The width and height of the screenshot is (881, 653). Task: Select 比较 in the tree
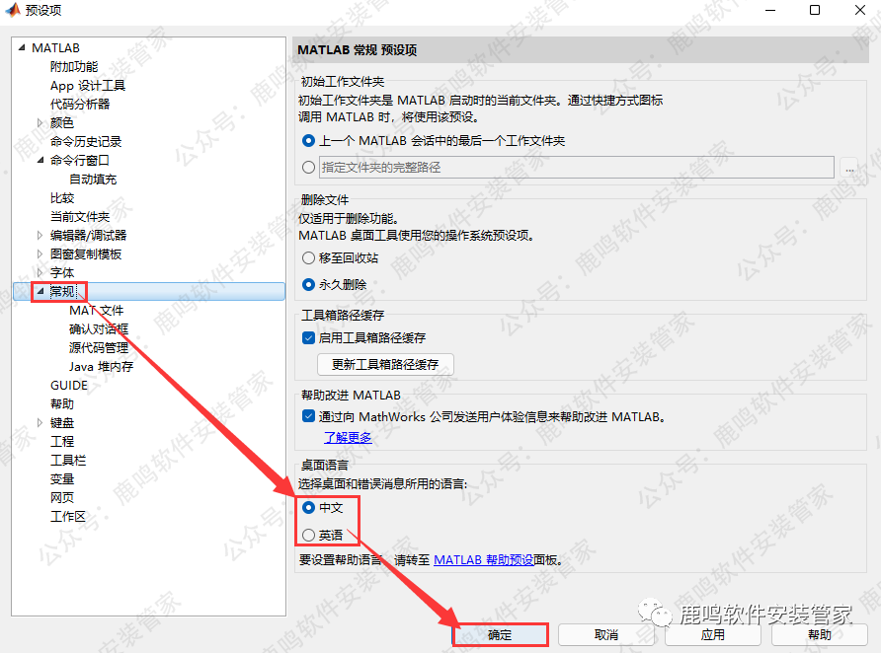[x=62, y=198]
